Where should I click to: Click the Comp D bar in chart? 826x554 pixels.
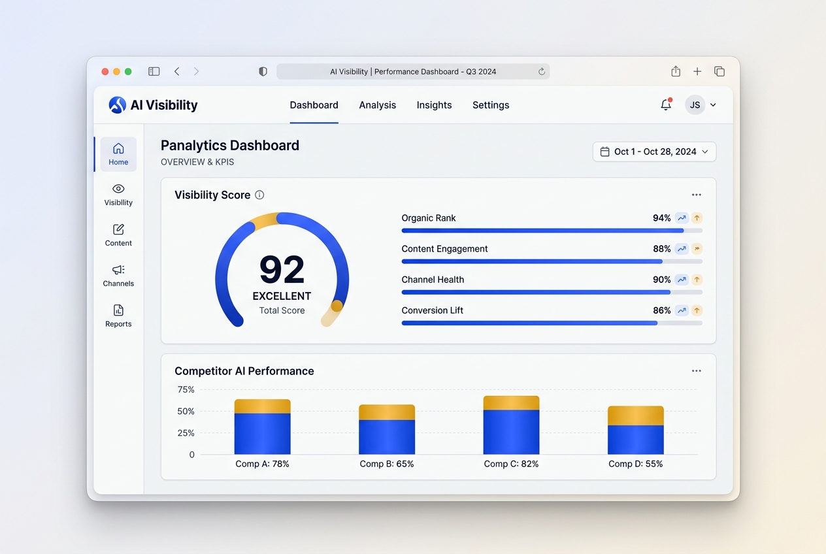click(636, 431)
